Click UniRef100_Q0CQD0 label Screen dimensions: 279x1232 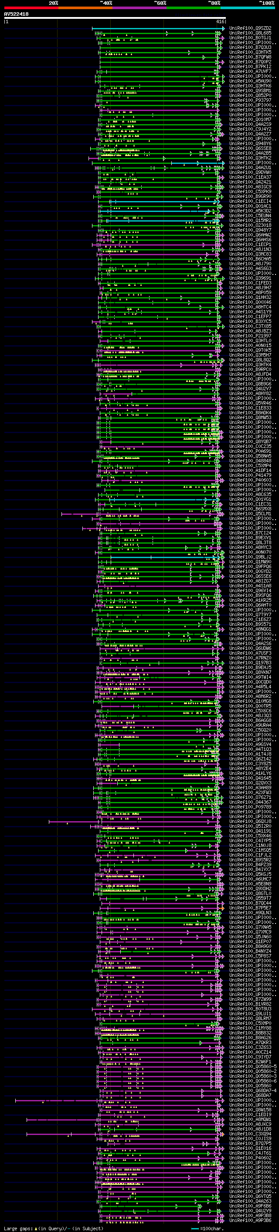[x=250, y=682]
